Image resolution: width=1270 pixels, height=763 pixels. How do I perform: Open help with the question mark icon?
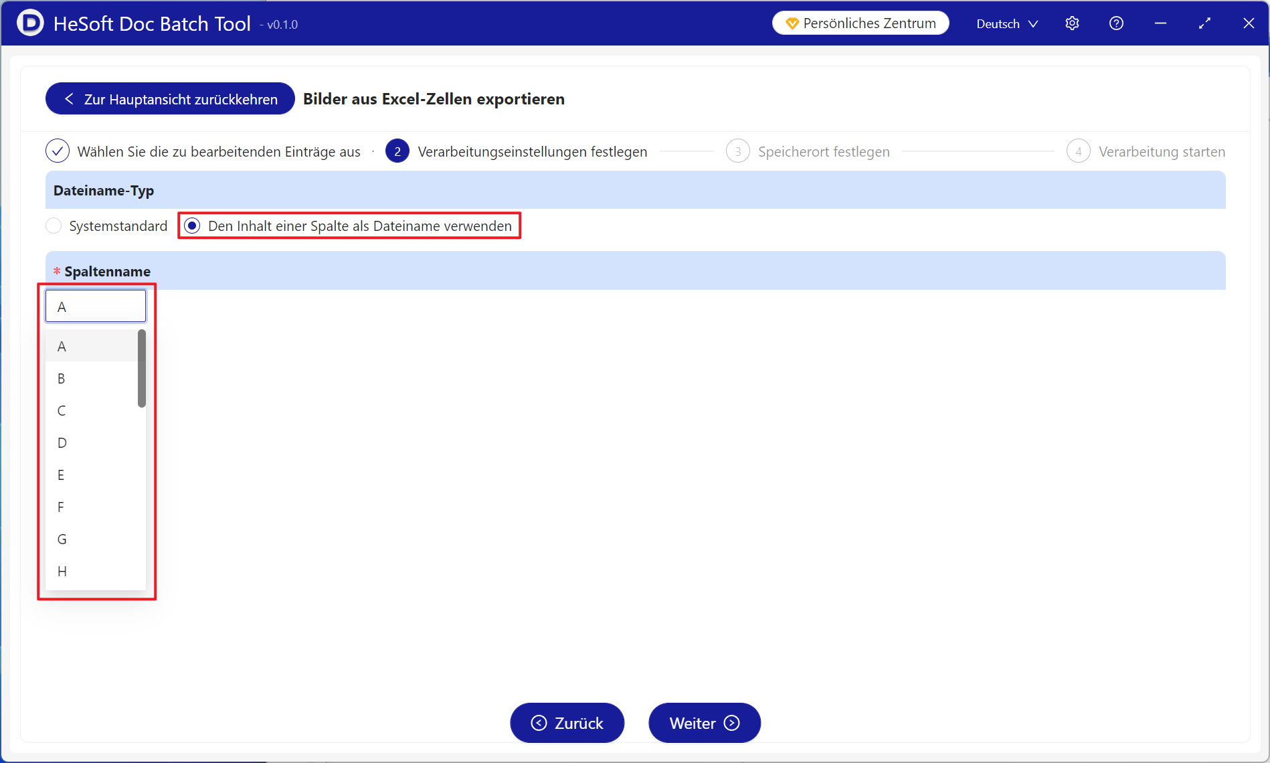point(1116,23)
